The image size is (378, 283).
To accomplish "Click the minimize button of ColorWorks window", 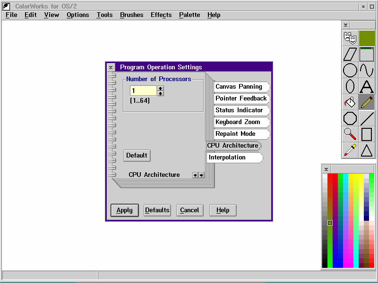I will tap(363, 7).
